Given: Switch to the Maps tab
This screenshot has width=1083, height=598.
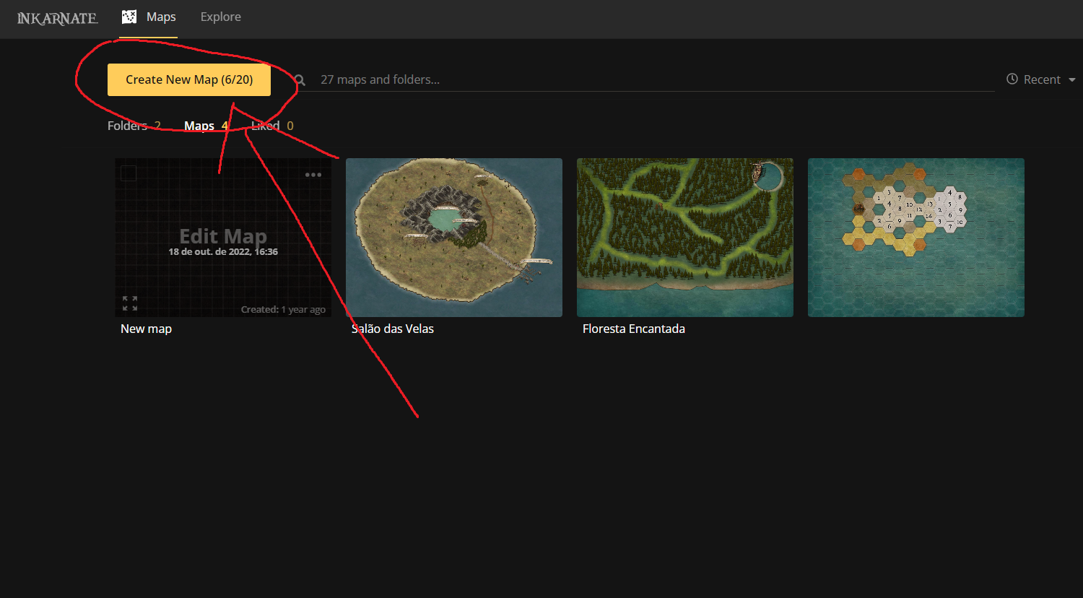Looking at the screenshot, I should [161, 16].
